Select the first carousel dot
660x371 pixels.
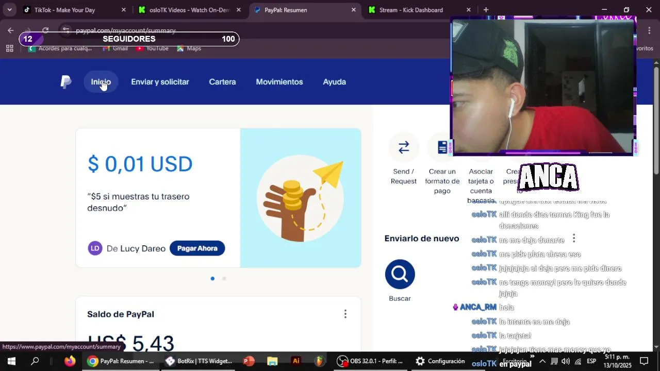pos(212,279)
